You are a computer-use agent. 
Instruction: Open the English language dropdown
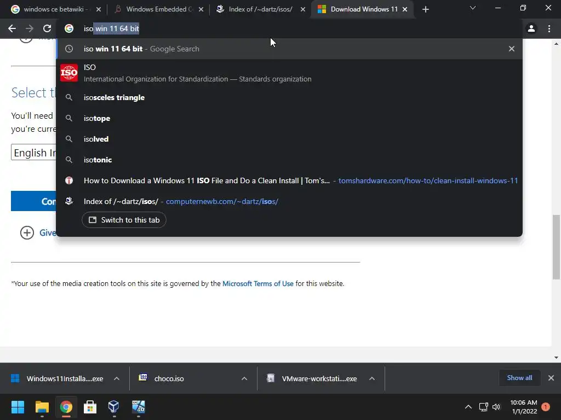click(33, 153)
